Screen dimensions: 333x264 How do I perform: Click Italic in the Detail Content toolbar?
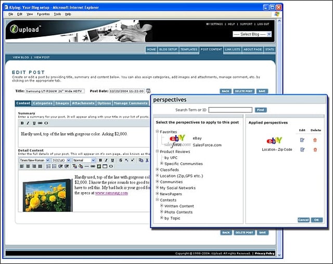click(106, 160)
